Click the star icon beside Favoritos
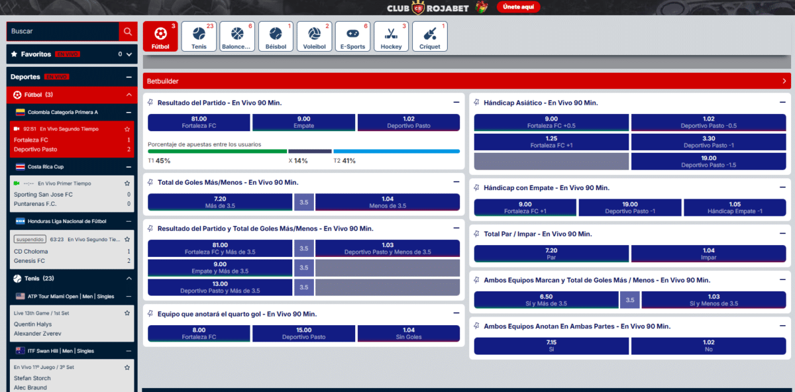 [14, 54]
